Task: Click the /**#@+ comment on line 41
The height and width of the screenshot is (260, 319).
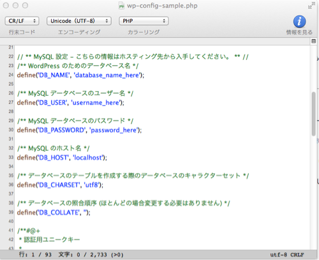Action: (x=29, y=231)
